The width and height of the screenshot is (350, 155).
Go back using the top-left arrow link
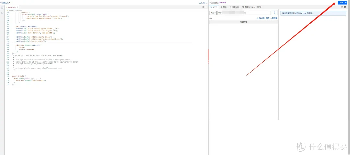pos(5,3)
